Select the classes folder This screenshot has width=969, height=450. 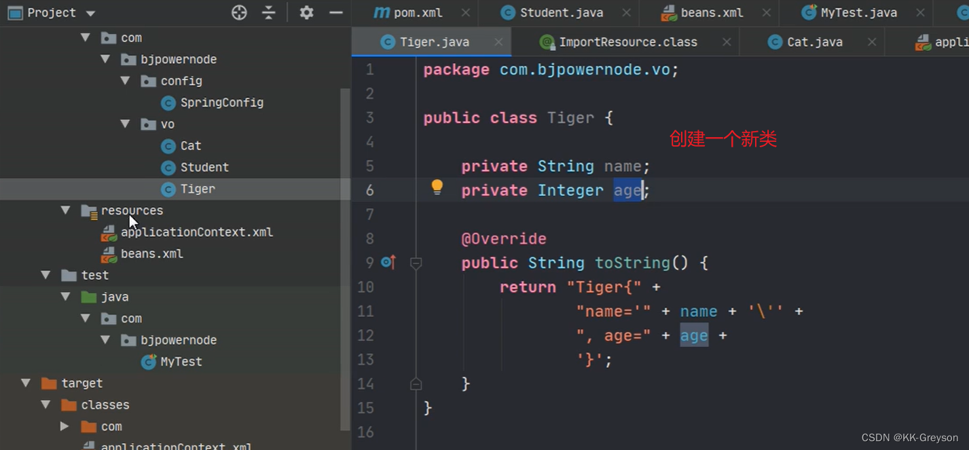95,405
